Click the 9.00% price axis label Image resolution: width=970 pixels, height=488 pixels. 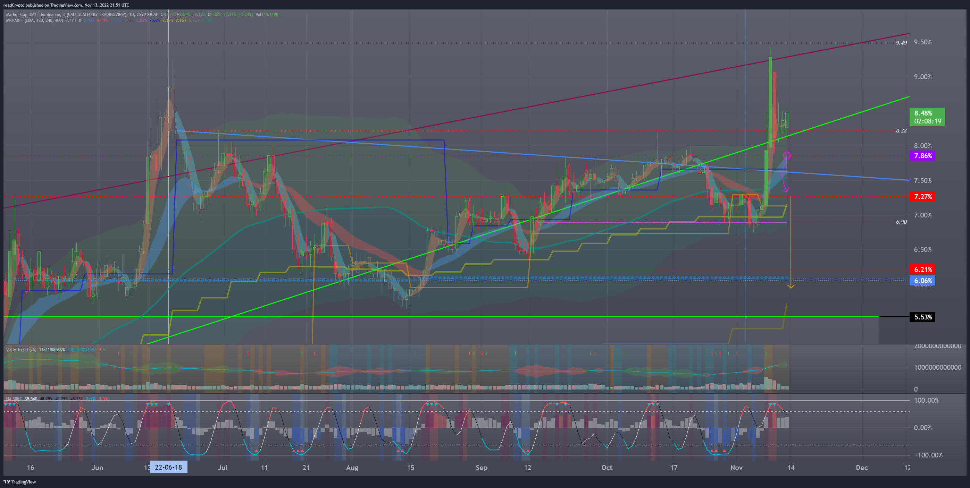pos(923,77)
